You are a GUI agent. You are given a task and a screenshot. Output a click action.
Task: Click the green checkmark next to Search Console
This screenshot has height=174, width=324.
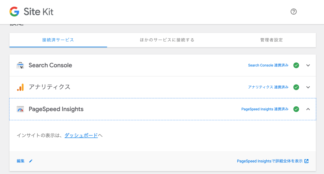[296, 65]
